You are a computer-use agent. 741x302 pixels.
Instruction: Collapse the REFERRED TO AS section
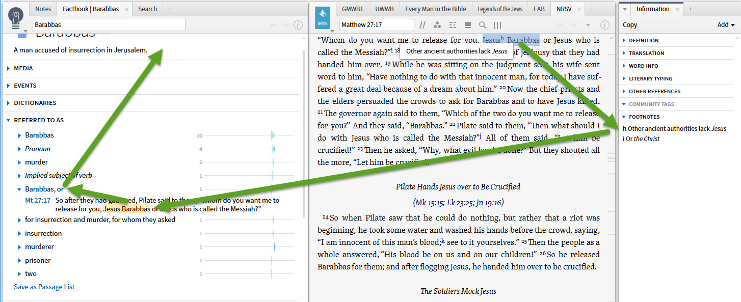[9, 120]
